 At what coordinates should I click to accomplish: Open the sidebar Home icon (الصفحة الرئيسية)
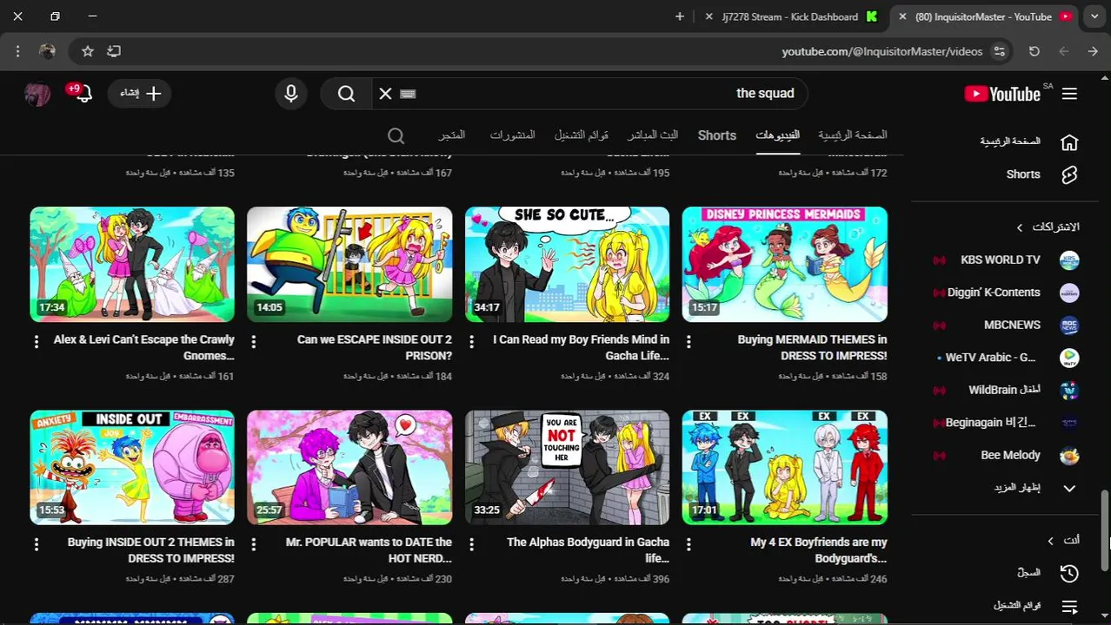[x=1069, y=141]
